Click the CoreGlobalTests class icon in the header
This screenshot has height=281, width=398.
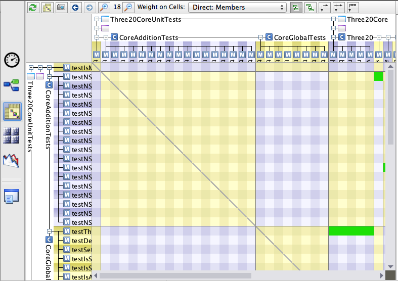tap(269, 37)
